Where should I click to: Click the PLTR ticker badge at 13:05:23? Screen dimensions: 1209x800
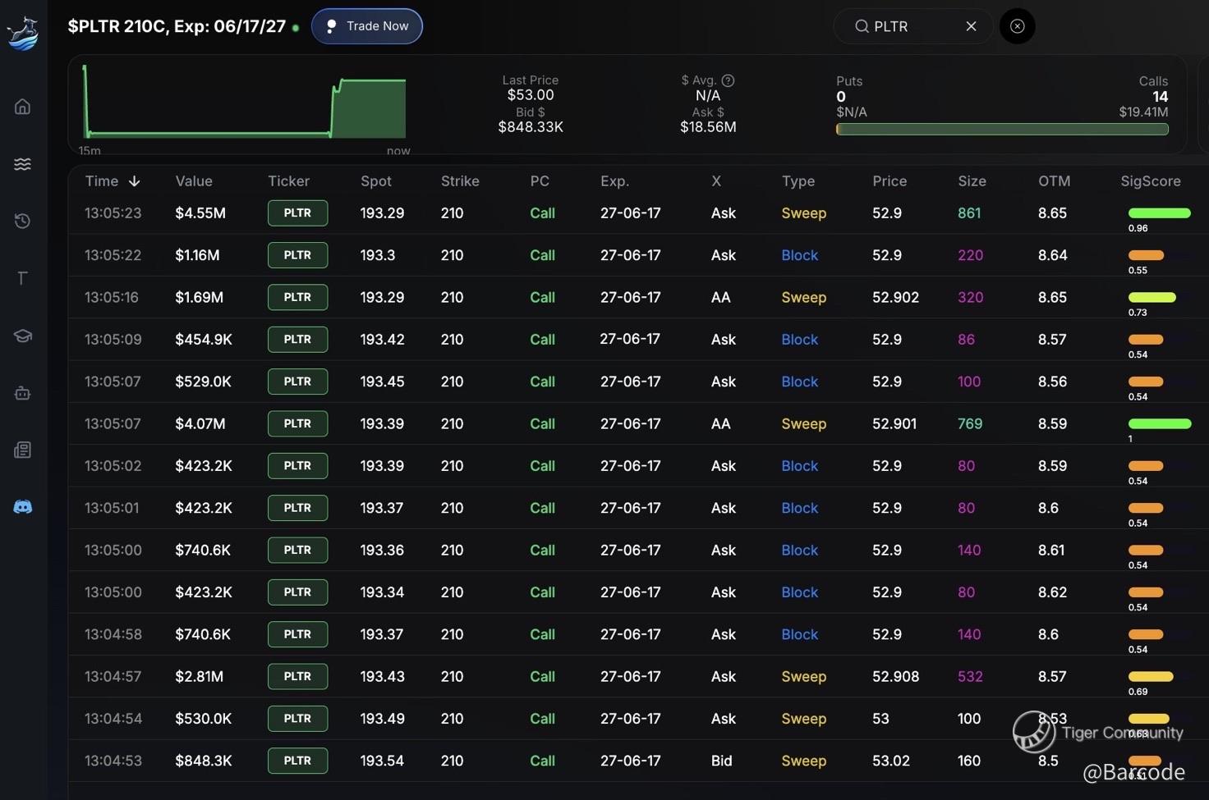[297, 213]
